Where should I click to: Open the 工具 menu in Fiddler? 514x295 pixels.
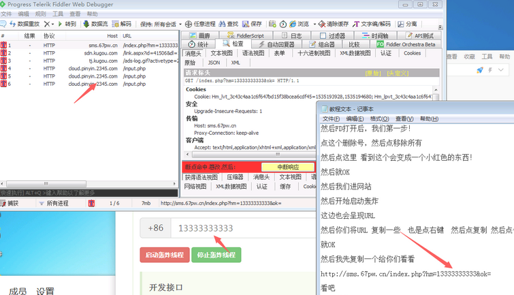pyautogui.click(x=58, y=14)
